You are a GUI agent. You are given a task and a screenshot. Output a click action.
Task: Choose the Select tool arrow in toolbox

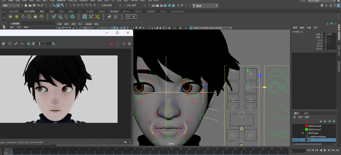[4, 27]
